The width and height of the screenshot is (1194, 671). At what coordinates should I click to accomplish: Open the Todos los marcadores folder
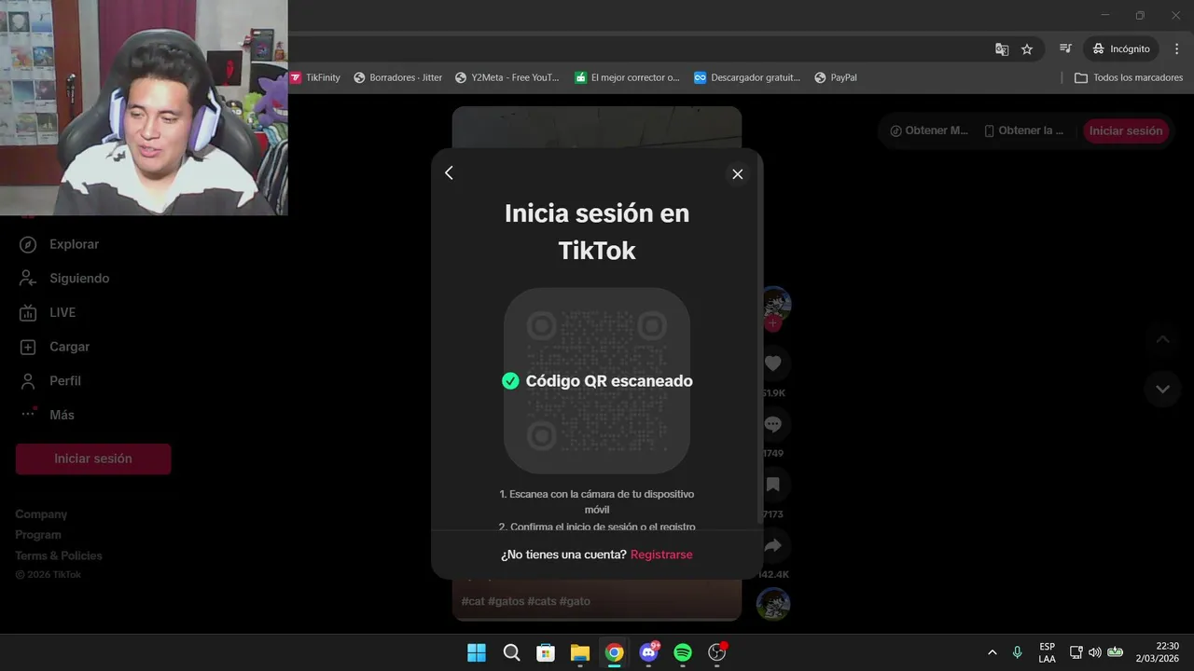tap(1129, 77)
